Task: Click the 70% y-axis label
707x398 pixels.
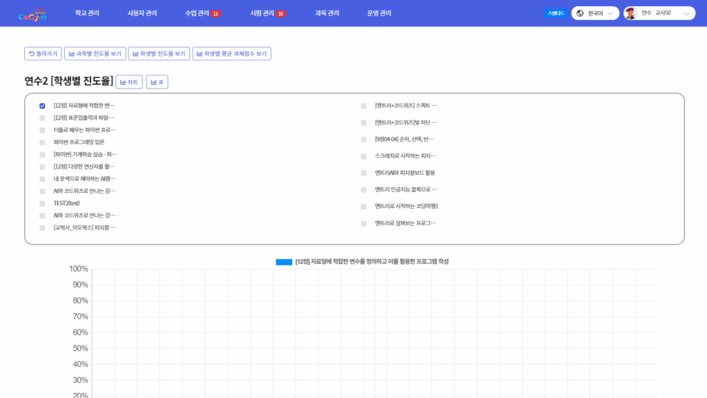Action: pos(80,316)
